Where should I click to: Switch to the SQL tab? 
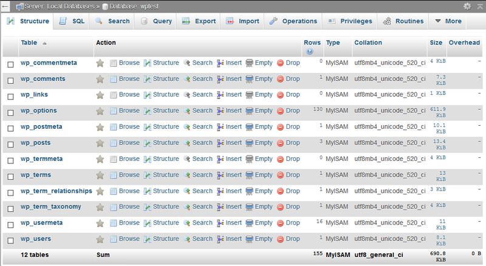pyautogui.click(x=72, y=21)
